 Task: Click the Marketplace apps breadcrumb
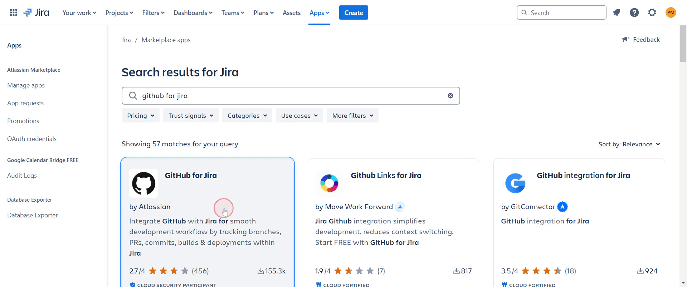pyautogui.click(x=166, y=40)
